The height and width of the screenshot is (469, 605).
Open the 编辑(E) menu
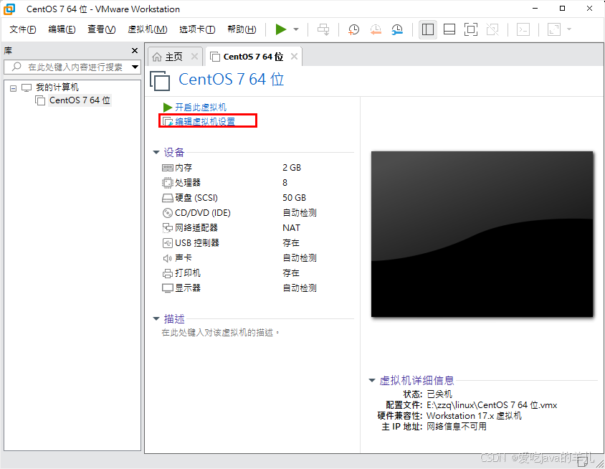coord(62,29)
